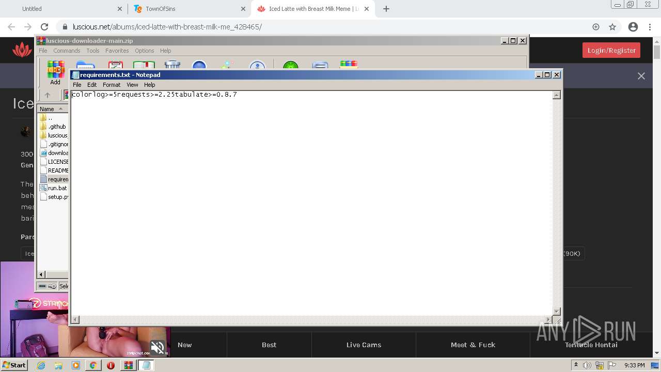Select setup.py in archive list
Screen dimensions: 661x372
54,197
